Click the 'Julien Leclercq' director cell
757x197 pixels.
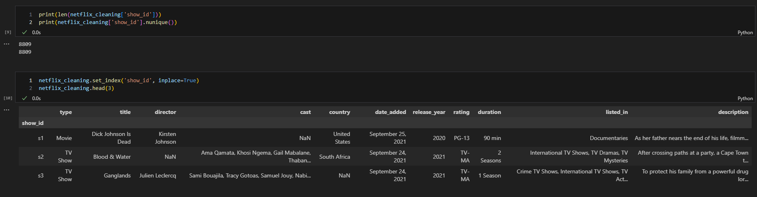[x=157, y=175]
